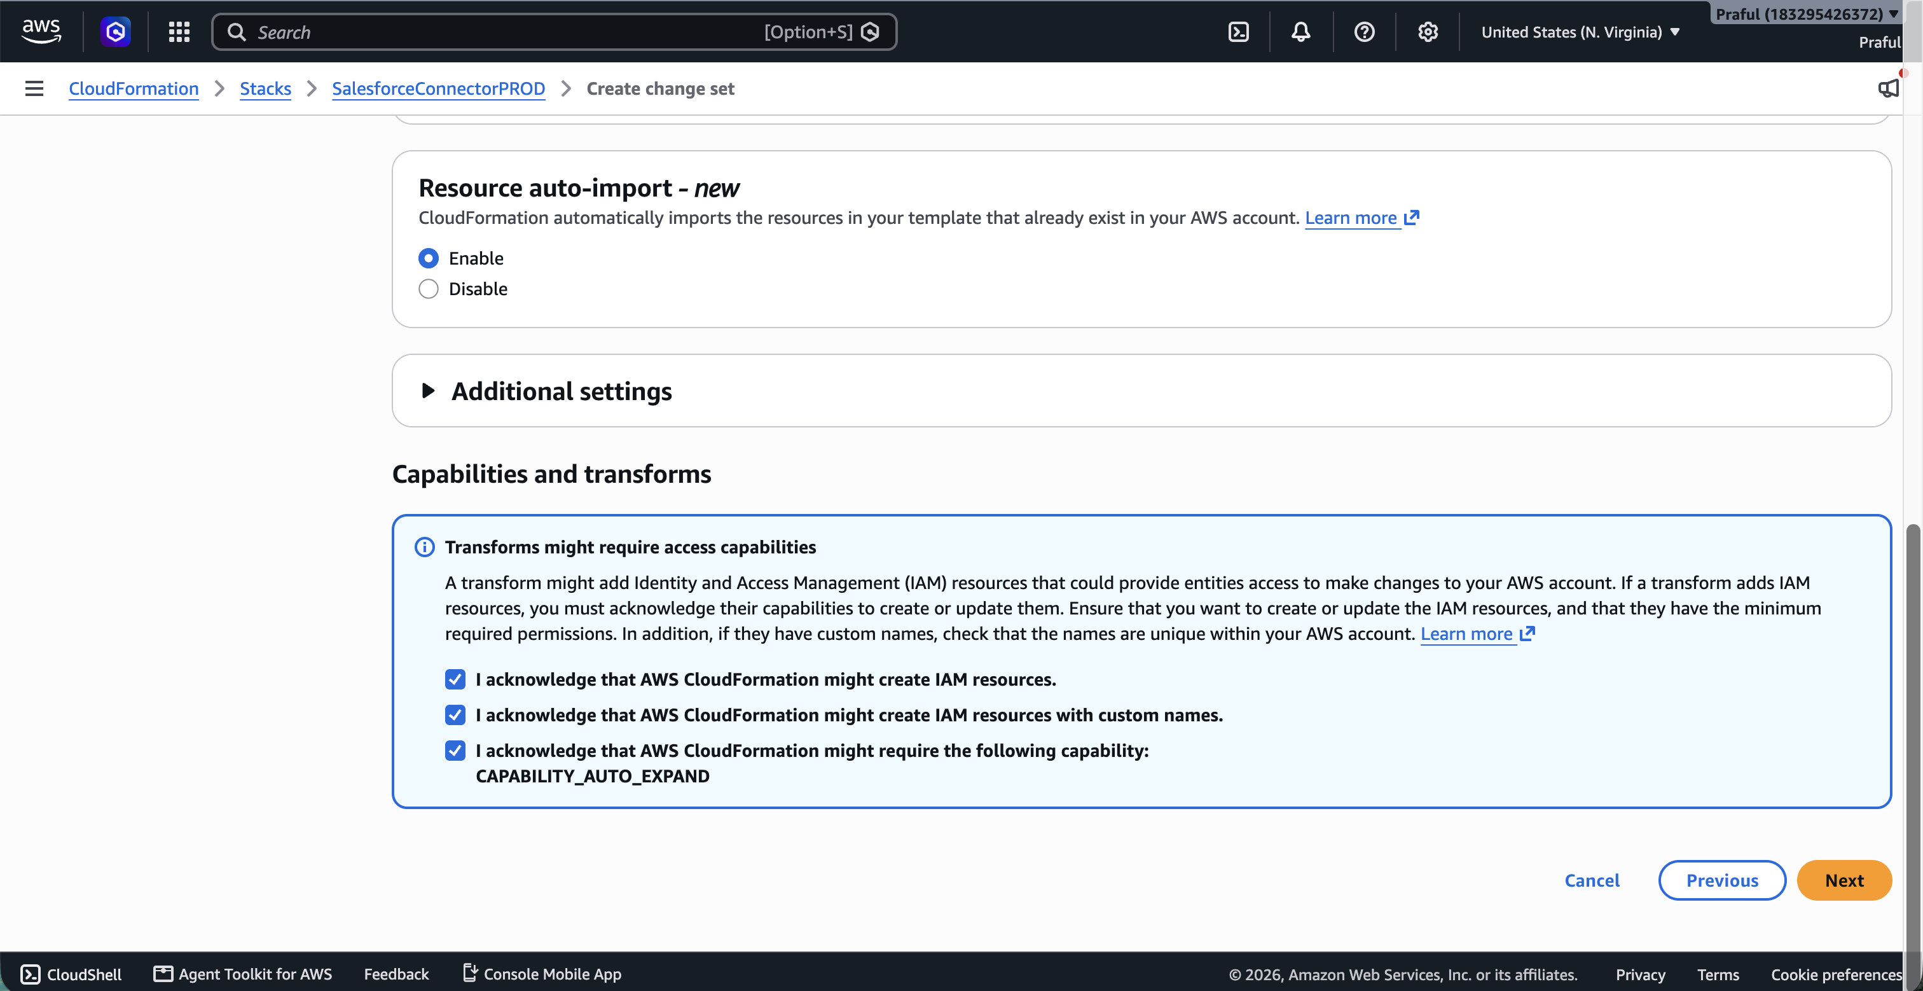Click the Amazon Q icon in header
1923x991 pixels.
pyautogui.click(x=116, y=31)
